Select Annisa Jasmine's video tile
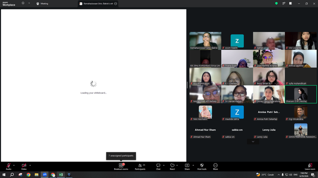Screen dimensions: 318x178 301,58
